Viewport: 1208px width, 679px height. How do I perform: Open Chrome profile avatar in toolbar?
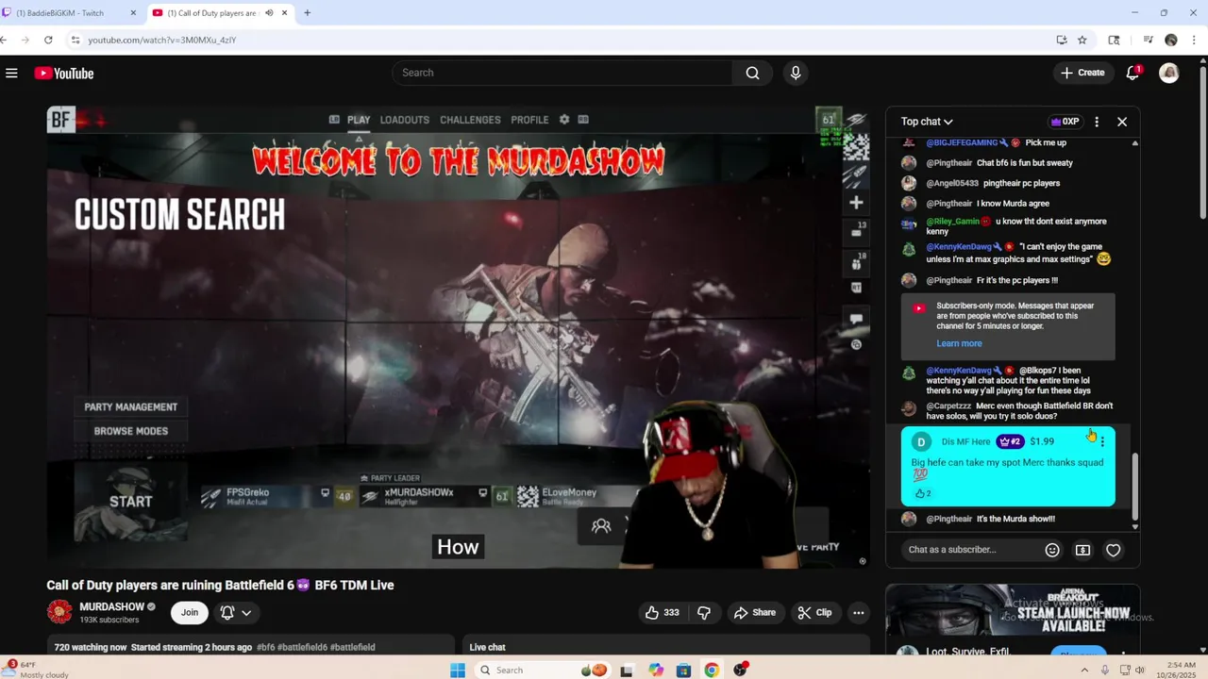tap(1171, 40)
